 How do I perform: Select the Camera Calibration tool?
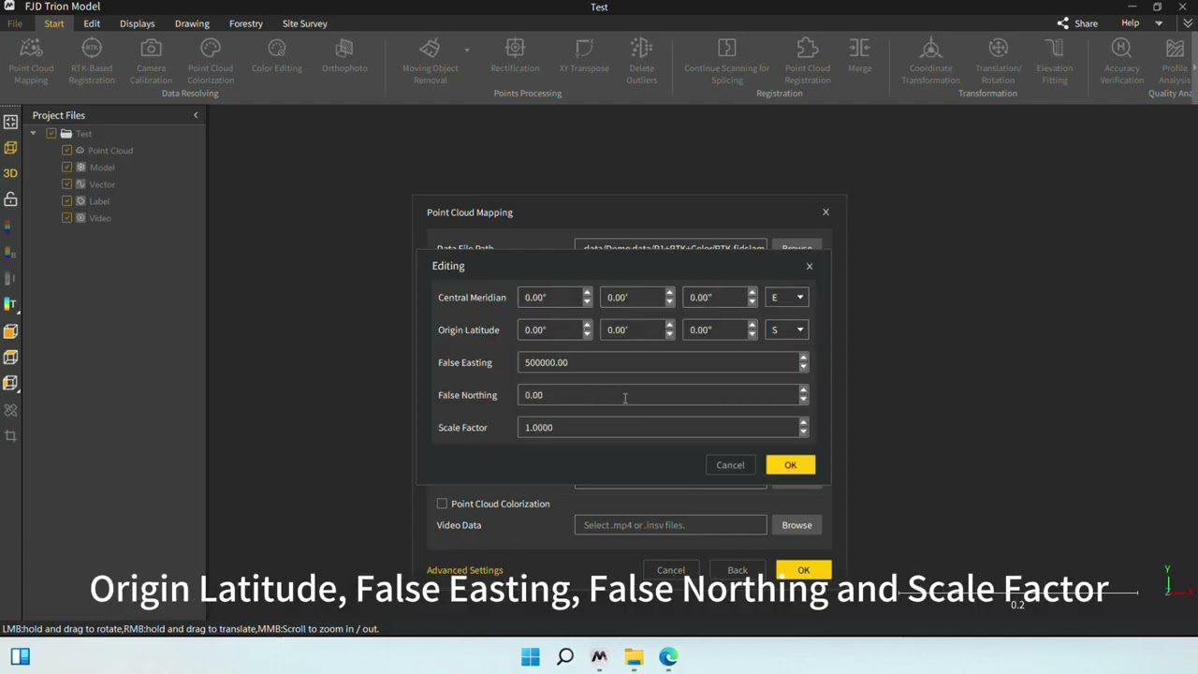point(151,49)
